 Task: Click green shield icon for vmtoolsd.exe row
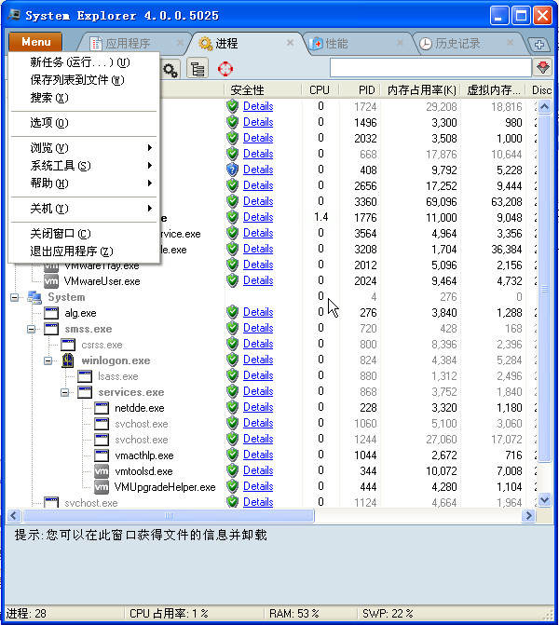pyautogui.click(x=233, y=470)
